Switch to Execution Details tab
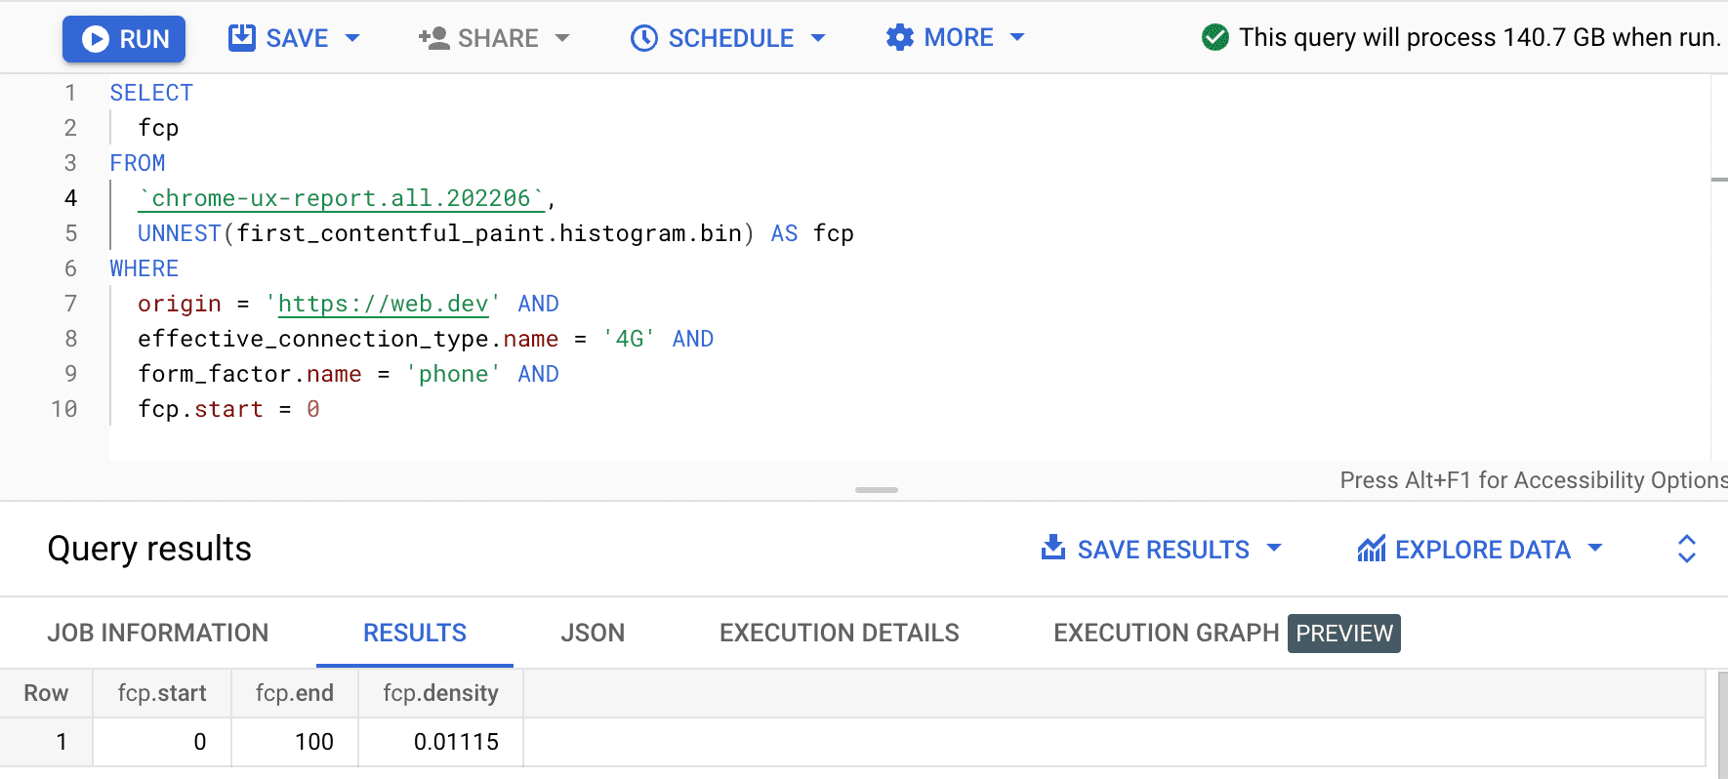Image resolution: width=1728 pixels, height=779 pixels. (x=839, y=633)
